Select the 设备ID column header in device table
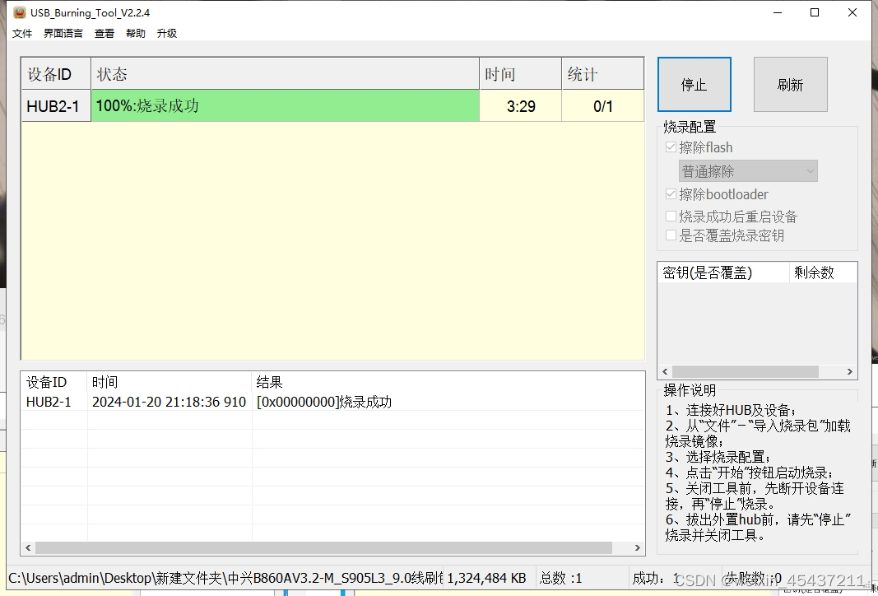 pos(56,74)
